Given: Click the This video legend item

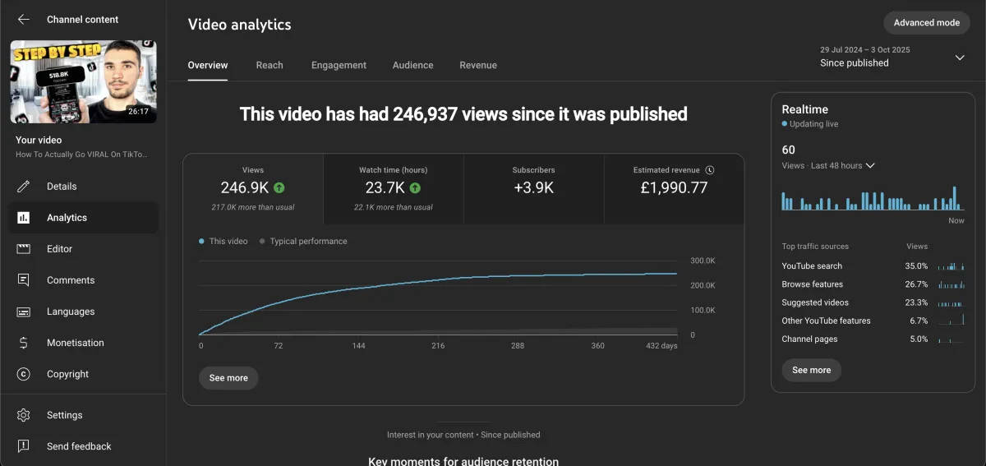Looking at the screenshot, I should tap(223, 242).
